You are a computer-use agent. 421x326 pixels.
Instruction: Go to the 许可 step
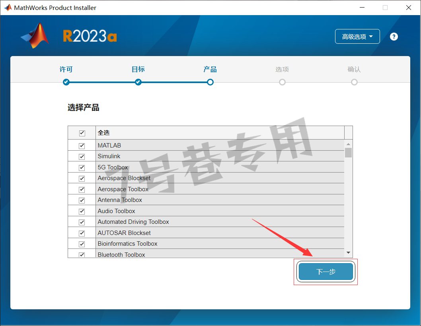tap(66, 70)
